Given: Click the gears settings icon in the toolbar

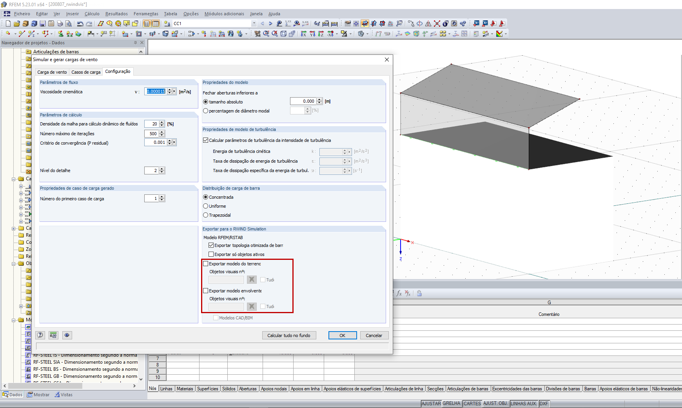Looking at the screenshot, I should click(463, 24).
